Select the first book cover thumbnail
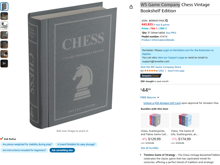This screenshot has width=220, height=165. click(x=4, y=7)
